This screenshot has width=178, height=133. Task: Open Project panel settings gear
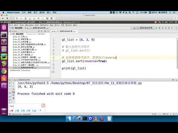coord(45,31)
